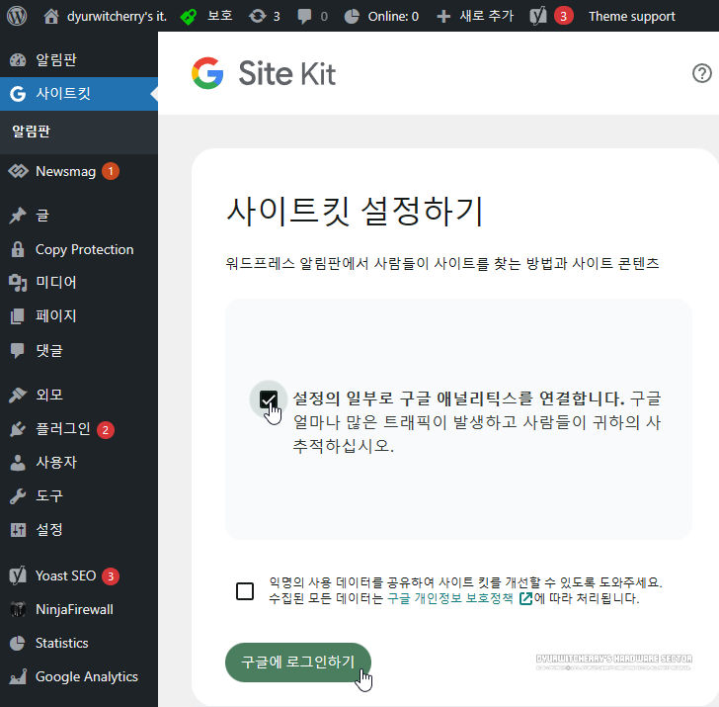
Task: Click the sliders icon for 설정
Action: click(x=18, y=530)
